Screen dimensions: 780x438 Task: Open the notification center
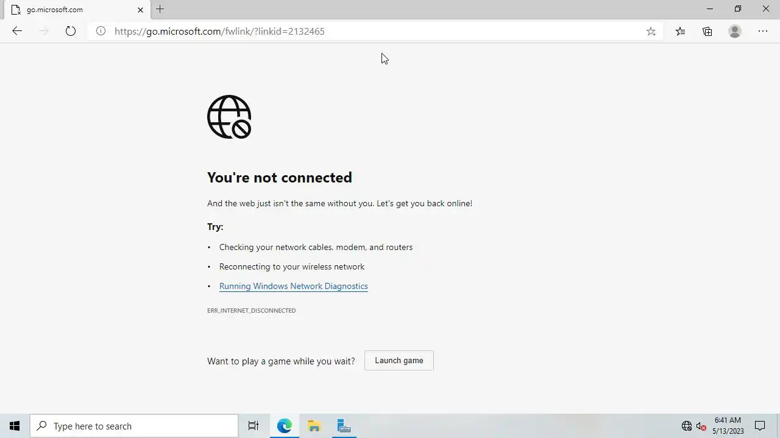[x=760, y=426]
